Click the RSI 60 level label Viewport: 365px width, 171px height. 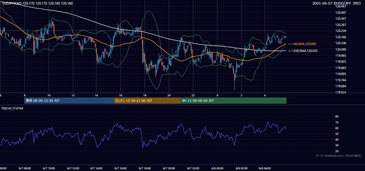point(337,128)
